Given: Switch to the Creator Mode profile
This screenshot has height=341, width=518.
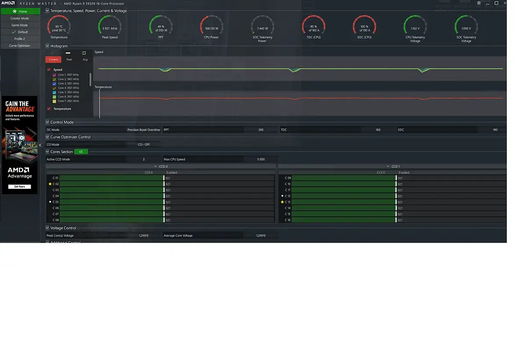Looking at the screenshot, I should click(x=19, y=18).
